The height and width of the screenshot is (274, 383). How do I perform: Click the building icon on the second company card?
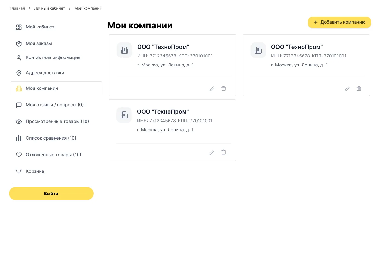click(258, 50)
